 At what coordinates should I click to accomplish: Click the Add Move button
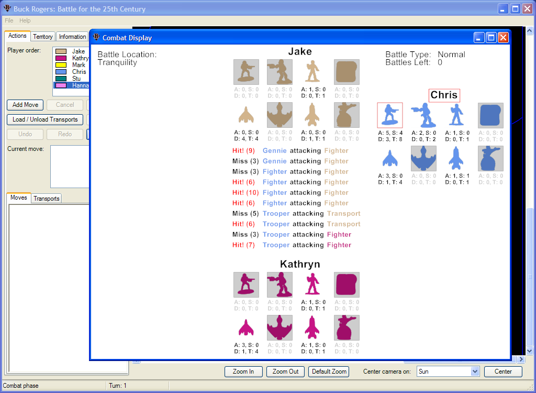[x=25, y=105]
